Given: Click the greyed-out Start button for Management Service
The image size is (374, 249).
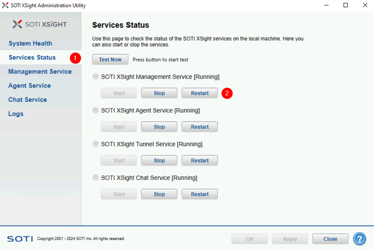Looking at the screenshot, I should (x=119, y=93).
